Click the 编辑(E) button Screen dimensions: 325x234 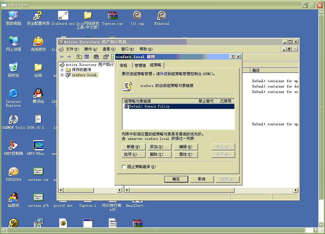point(185,147)
